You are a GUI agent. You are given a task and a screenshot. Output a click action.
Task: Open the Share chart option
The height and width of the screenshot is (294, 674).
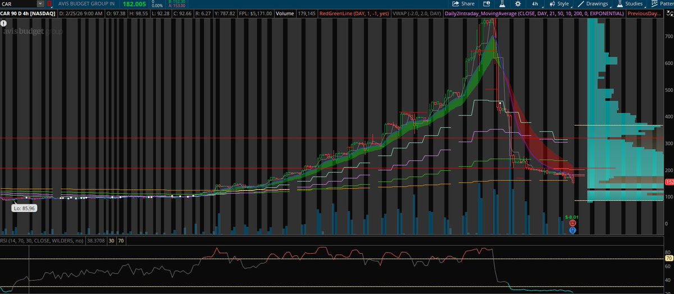pyautogui.click(x=464, y=3)
